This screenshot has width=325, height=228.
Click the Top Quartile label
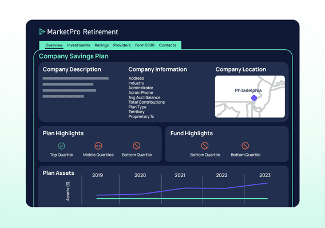(61, 155)
